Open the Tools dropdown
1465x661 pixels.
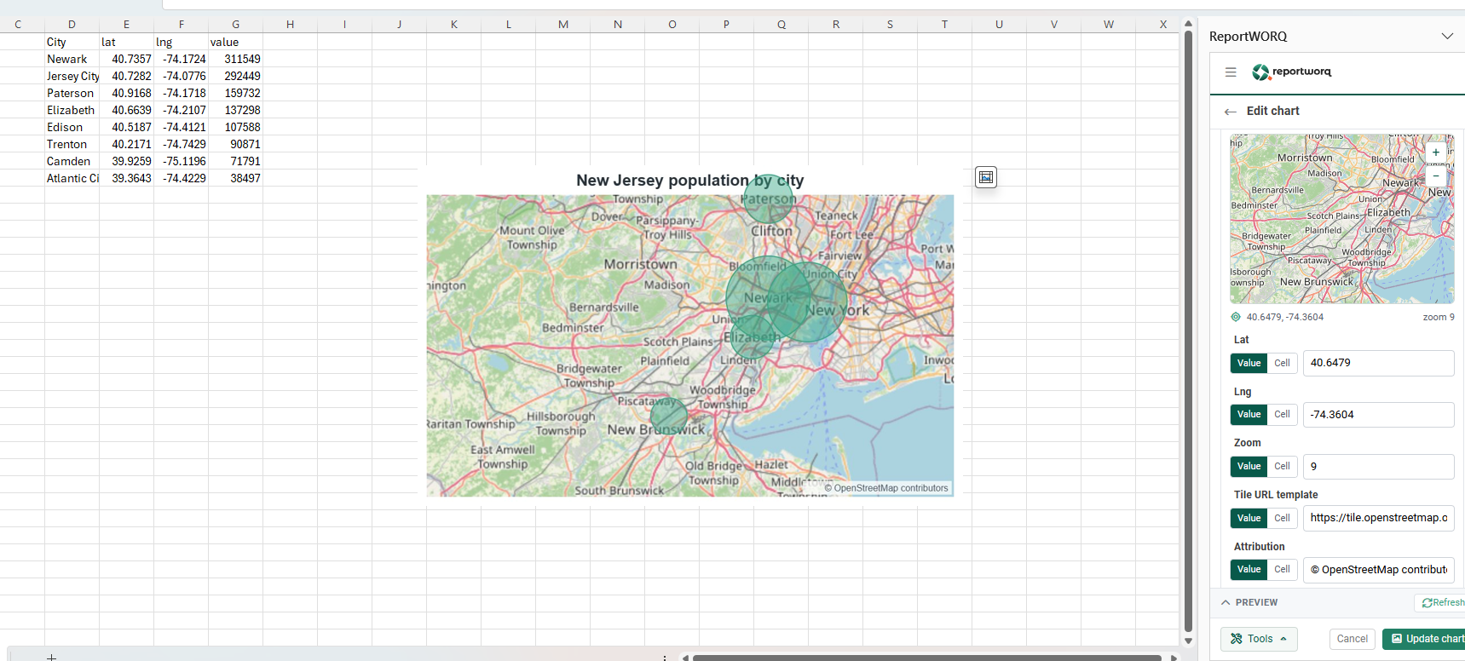point(1259,639)
